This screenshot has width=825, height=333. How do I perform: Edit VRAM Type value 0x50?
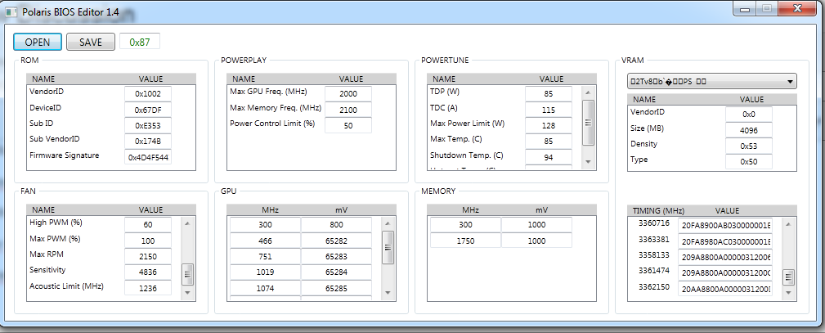point(749,162)
